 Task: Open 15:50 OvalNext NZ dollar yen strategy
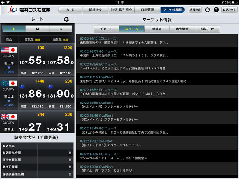[157, 105]
